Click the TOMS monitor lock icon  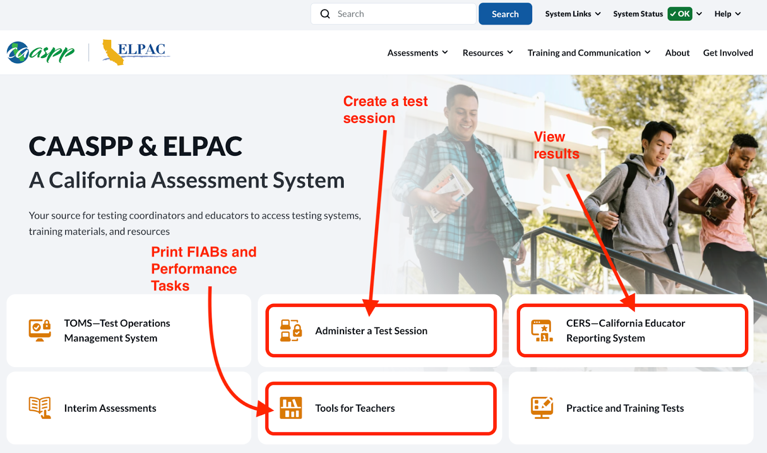coord(40,330)
